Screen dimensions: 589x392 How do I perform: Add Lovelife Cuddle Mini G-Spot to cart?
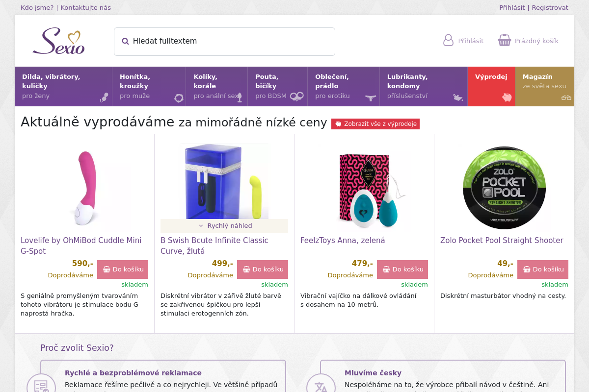pyautogui.click(x=123, y=269)
